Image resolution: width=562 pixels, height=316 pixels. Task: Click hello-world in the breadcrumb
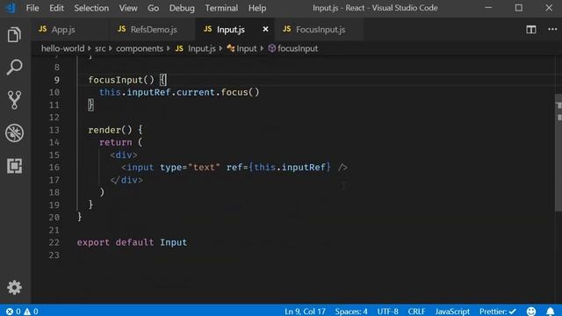[62, 48]
